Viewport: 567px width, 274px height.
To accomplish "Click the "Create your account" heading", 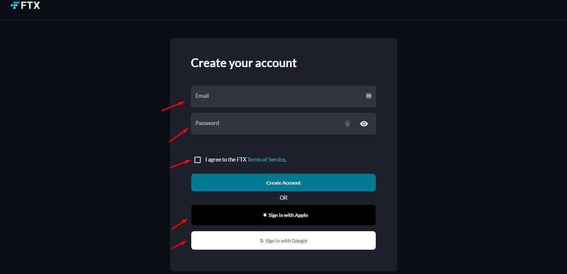I will (244, 63).
